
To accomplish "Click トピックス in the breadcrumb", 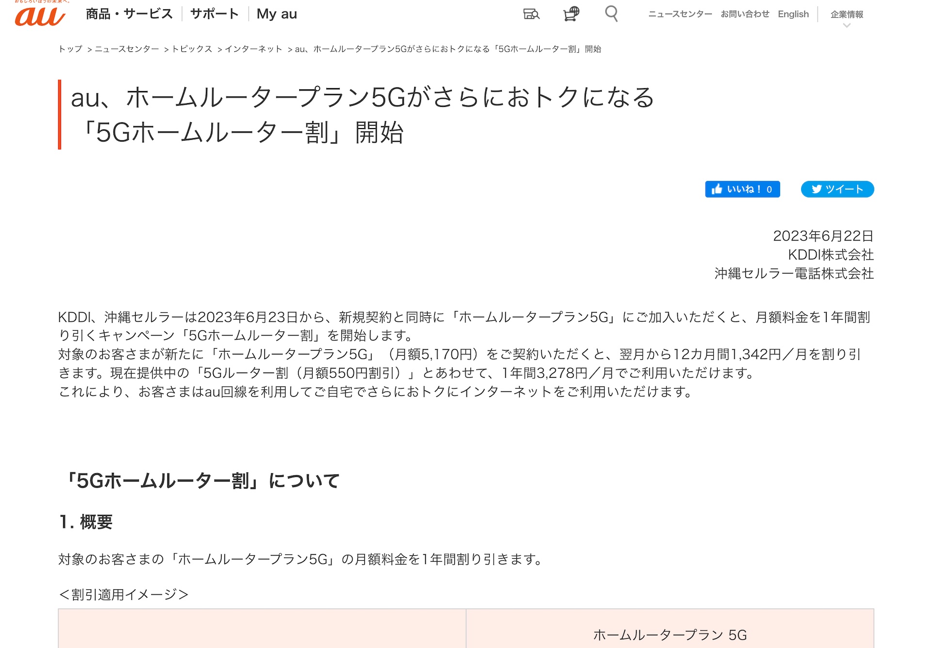I will tap(192, 49).
